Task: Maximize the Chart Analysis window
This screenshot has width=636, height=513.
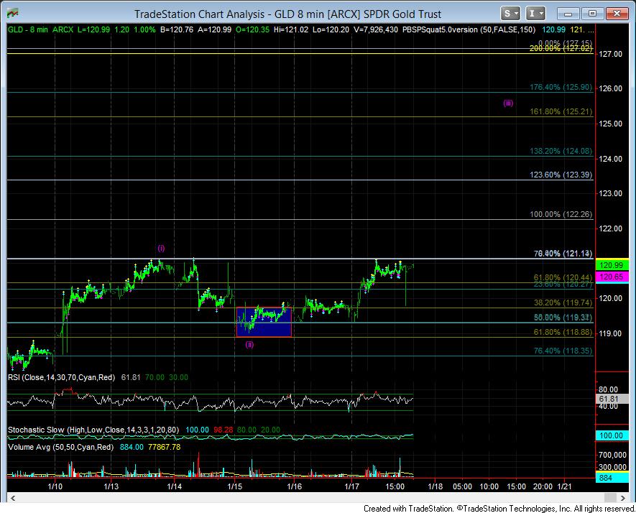Action: (592, 14)
